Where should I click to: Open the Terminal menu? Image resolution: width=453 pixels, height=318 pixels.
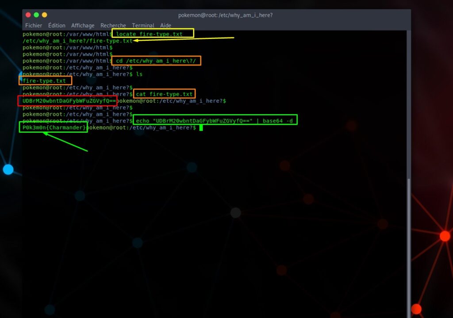[143, 26]
